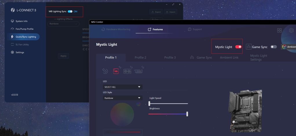Switch to the Profile 2 tab
Image resolution: width=296 pixels, height=136 pixels.
click(140, 58)
